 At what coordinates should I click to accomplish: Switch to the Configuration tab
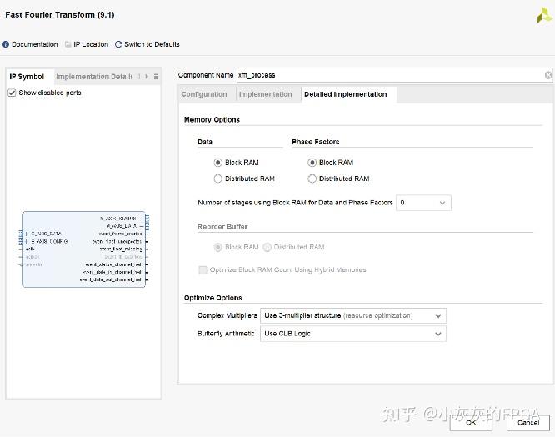pyautogui.click(x=204, y=94)
